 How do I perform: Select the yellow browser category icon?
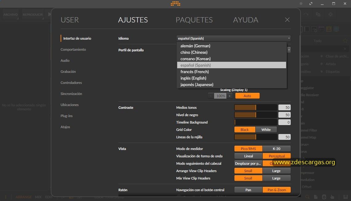(x=329, y=29)
